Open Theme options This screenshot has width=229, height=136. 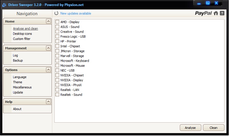click(x=17, y=82)
